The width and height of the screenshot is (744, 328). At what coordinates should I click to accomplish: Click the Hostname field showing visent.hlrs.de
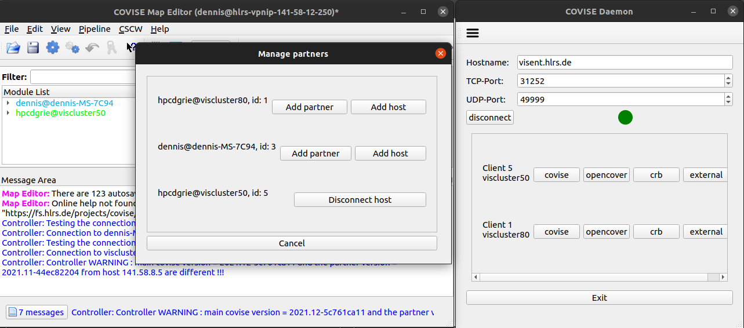626,62
